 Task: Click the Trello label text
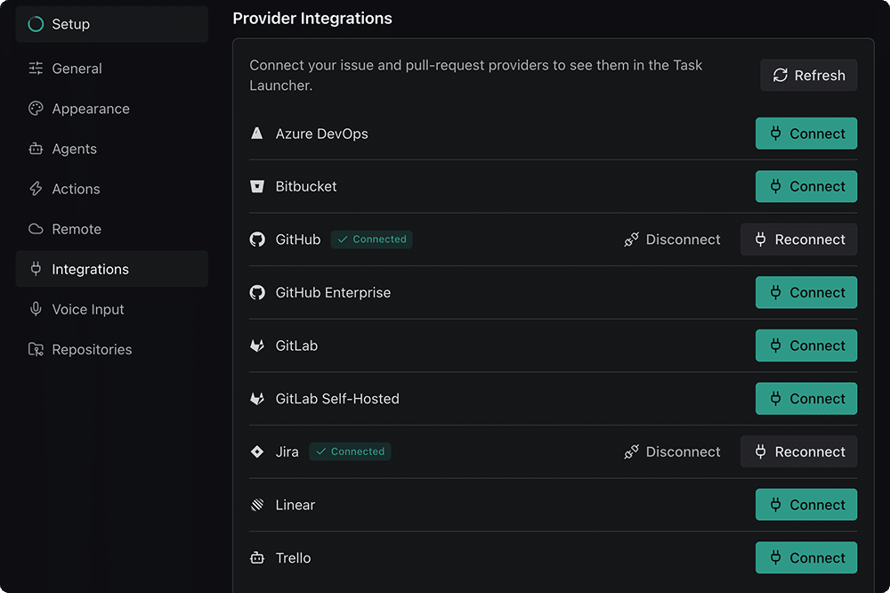[x=293, y=557]
